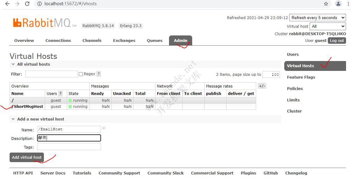Image resolution: width=351 pixels, height=180 pixels.
Task: Open the Virtual host selector dropdown
Action: click(328, 27)
